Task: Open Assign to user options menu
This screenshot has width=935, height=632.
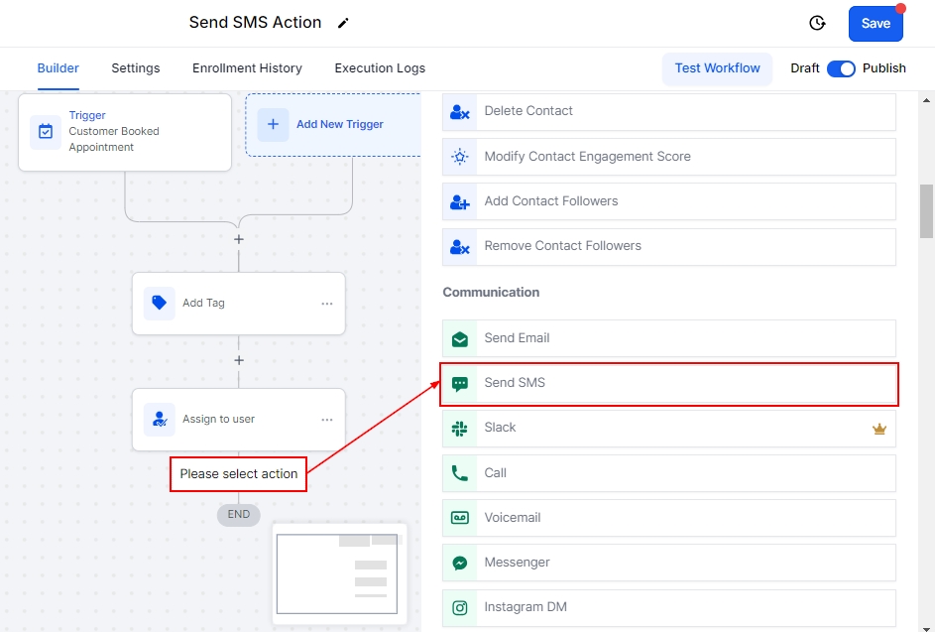Action: (x=327, y=420)
